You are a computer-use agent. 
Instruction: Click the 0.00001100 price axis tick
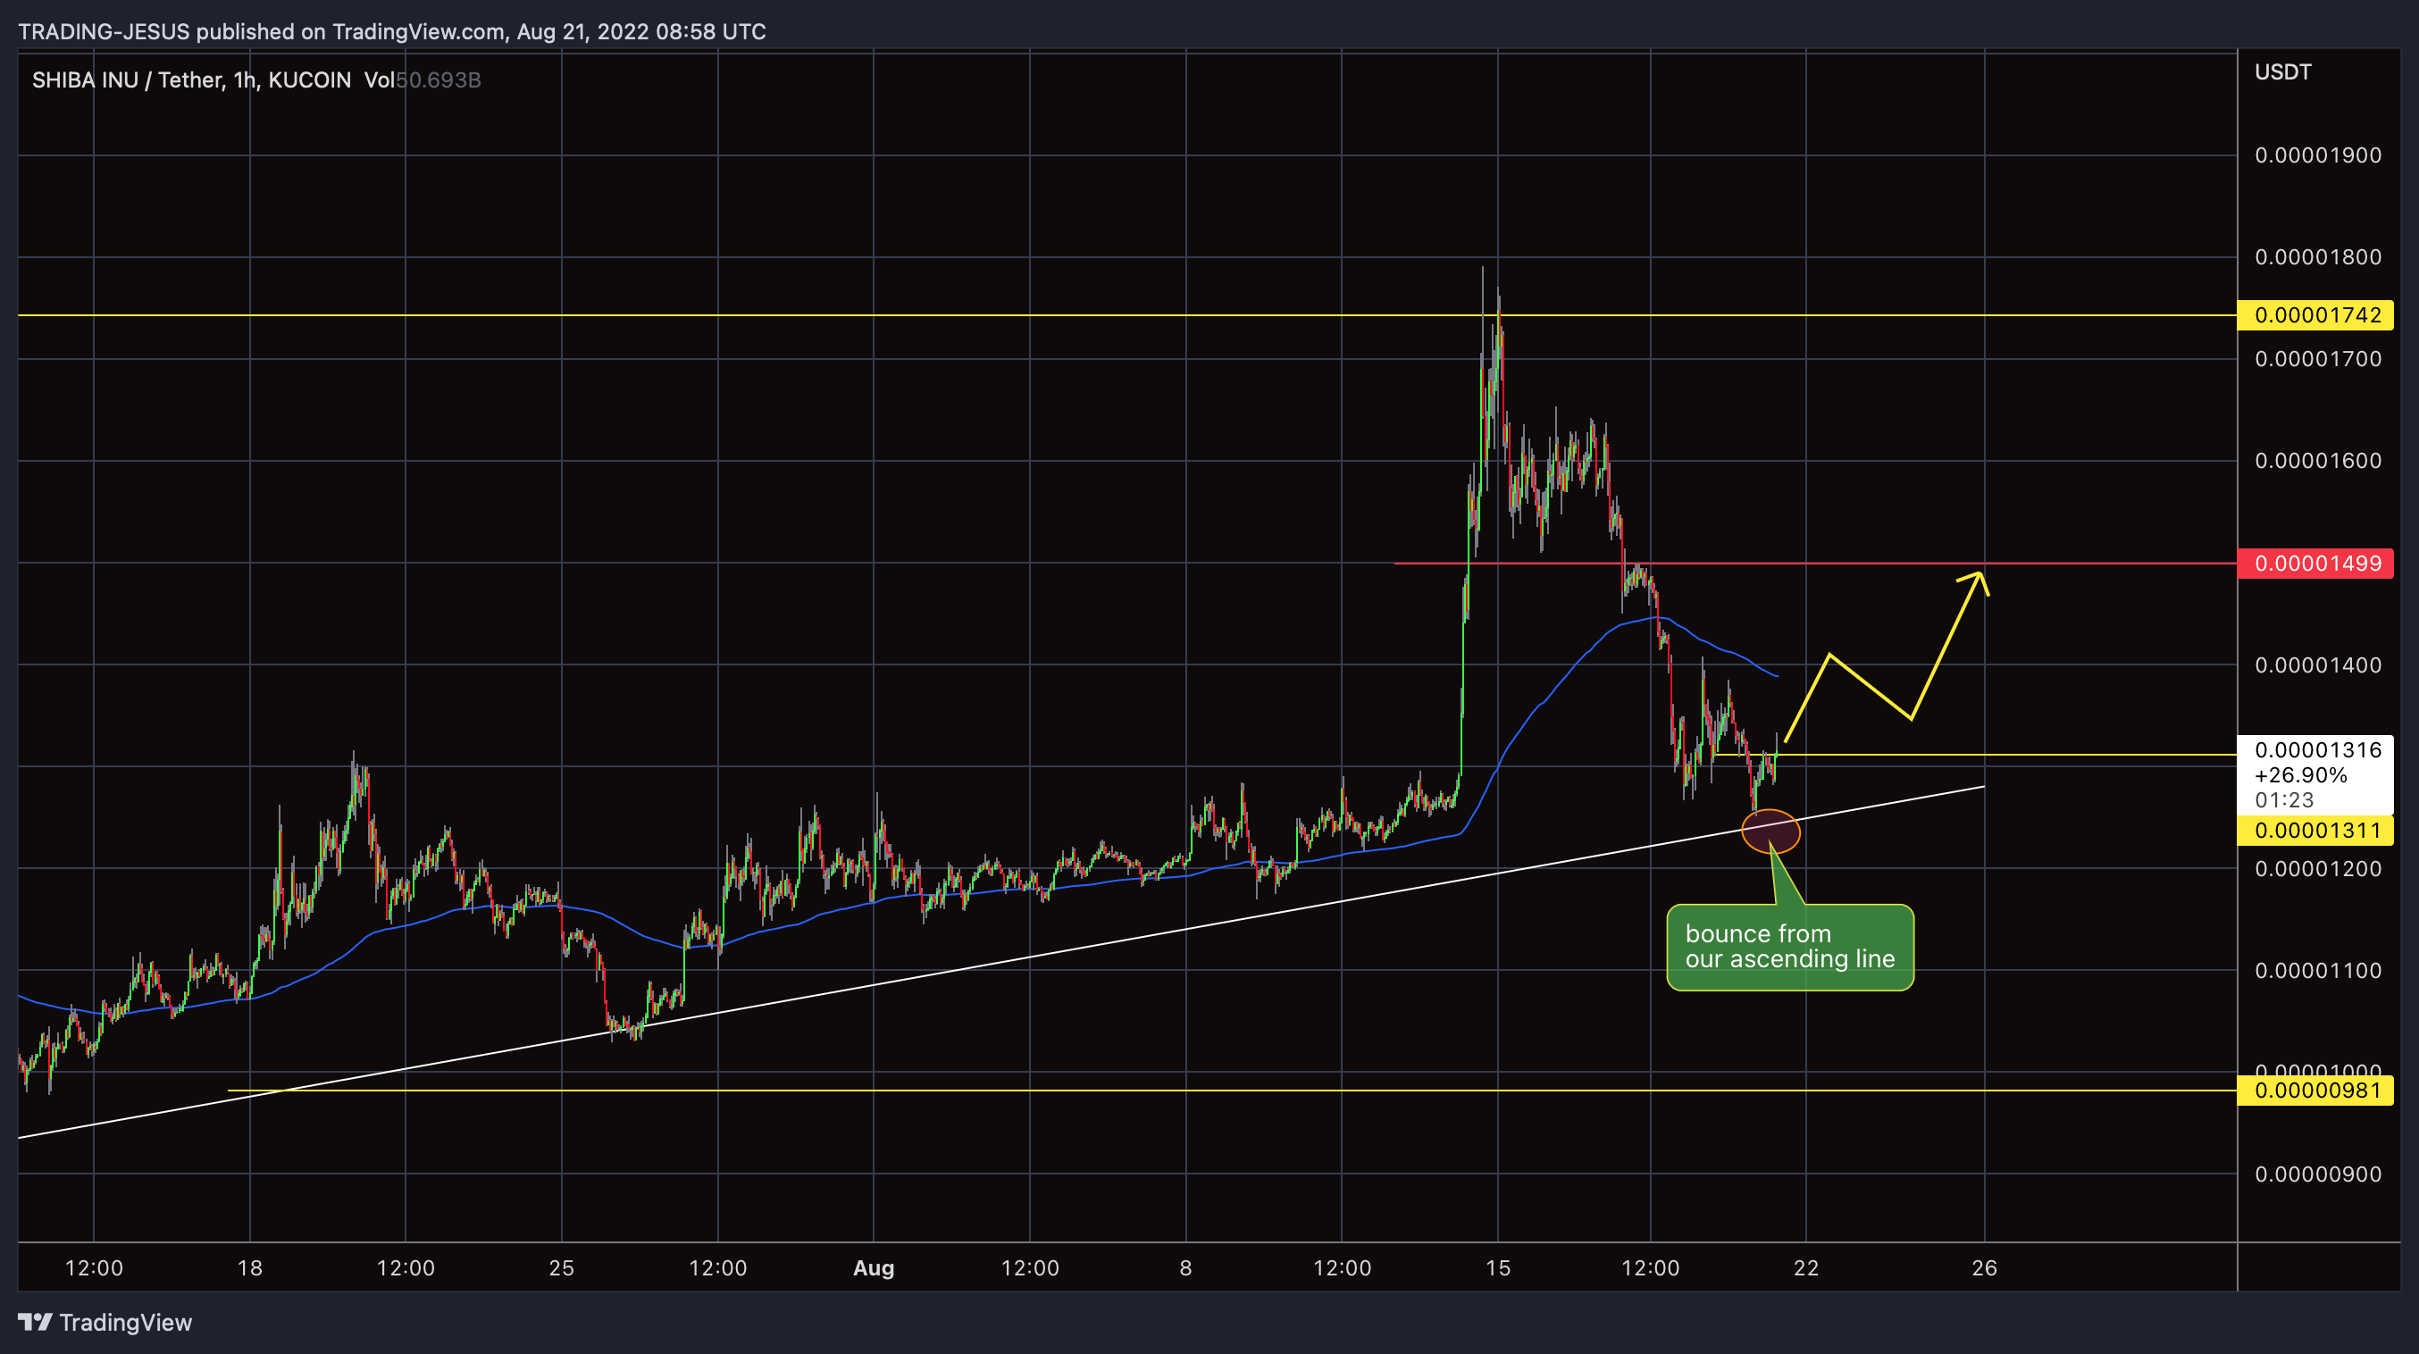pyautogui.click(x=2317, y=970)
